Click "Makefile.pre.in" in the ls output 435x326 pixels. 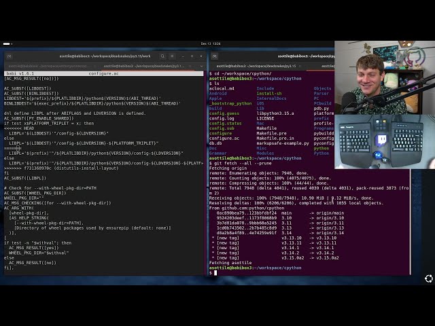275,139
